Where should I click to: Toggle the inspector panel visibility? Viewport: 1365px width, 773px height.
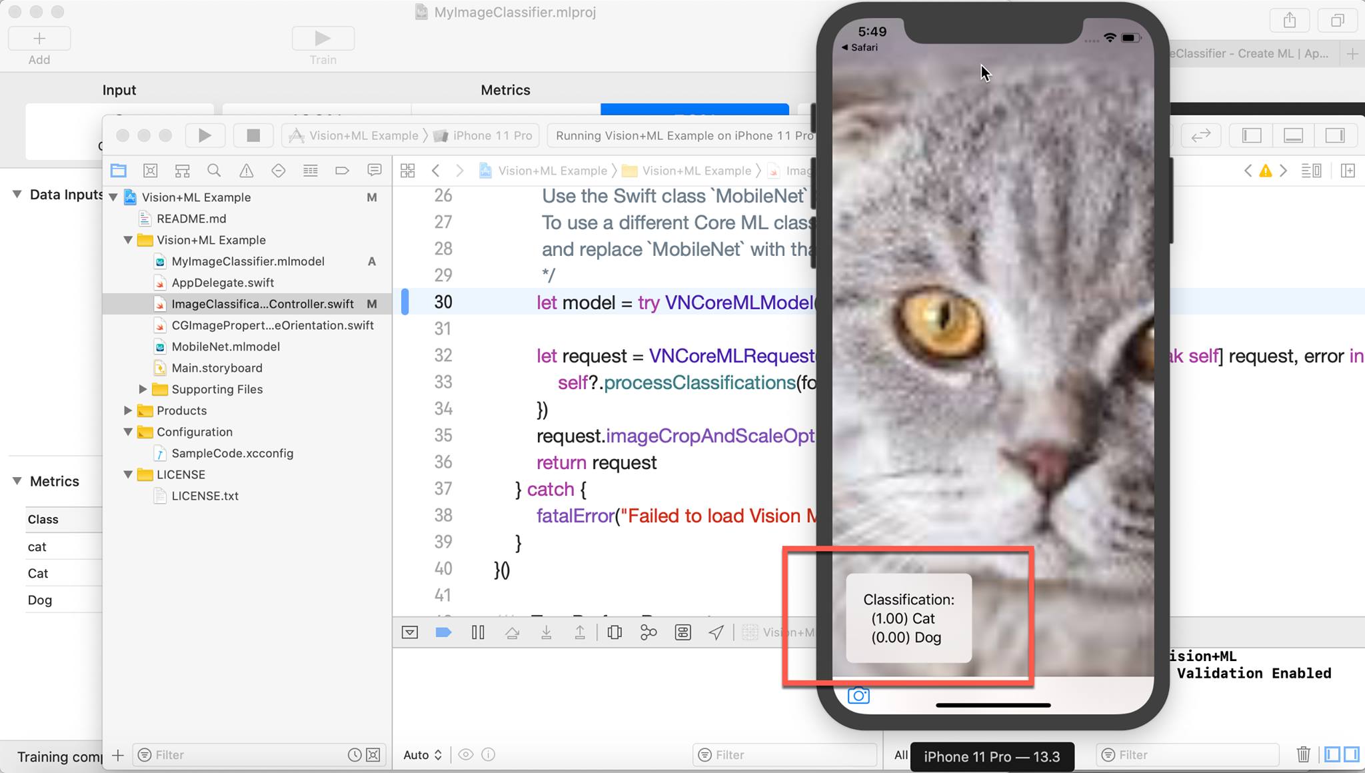click(1335, 135)
